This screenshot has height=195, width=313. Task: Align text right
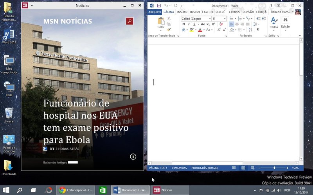[x=242, y=24]
